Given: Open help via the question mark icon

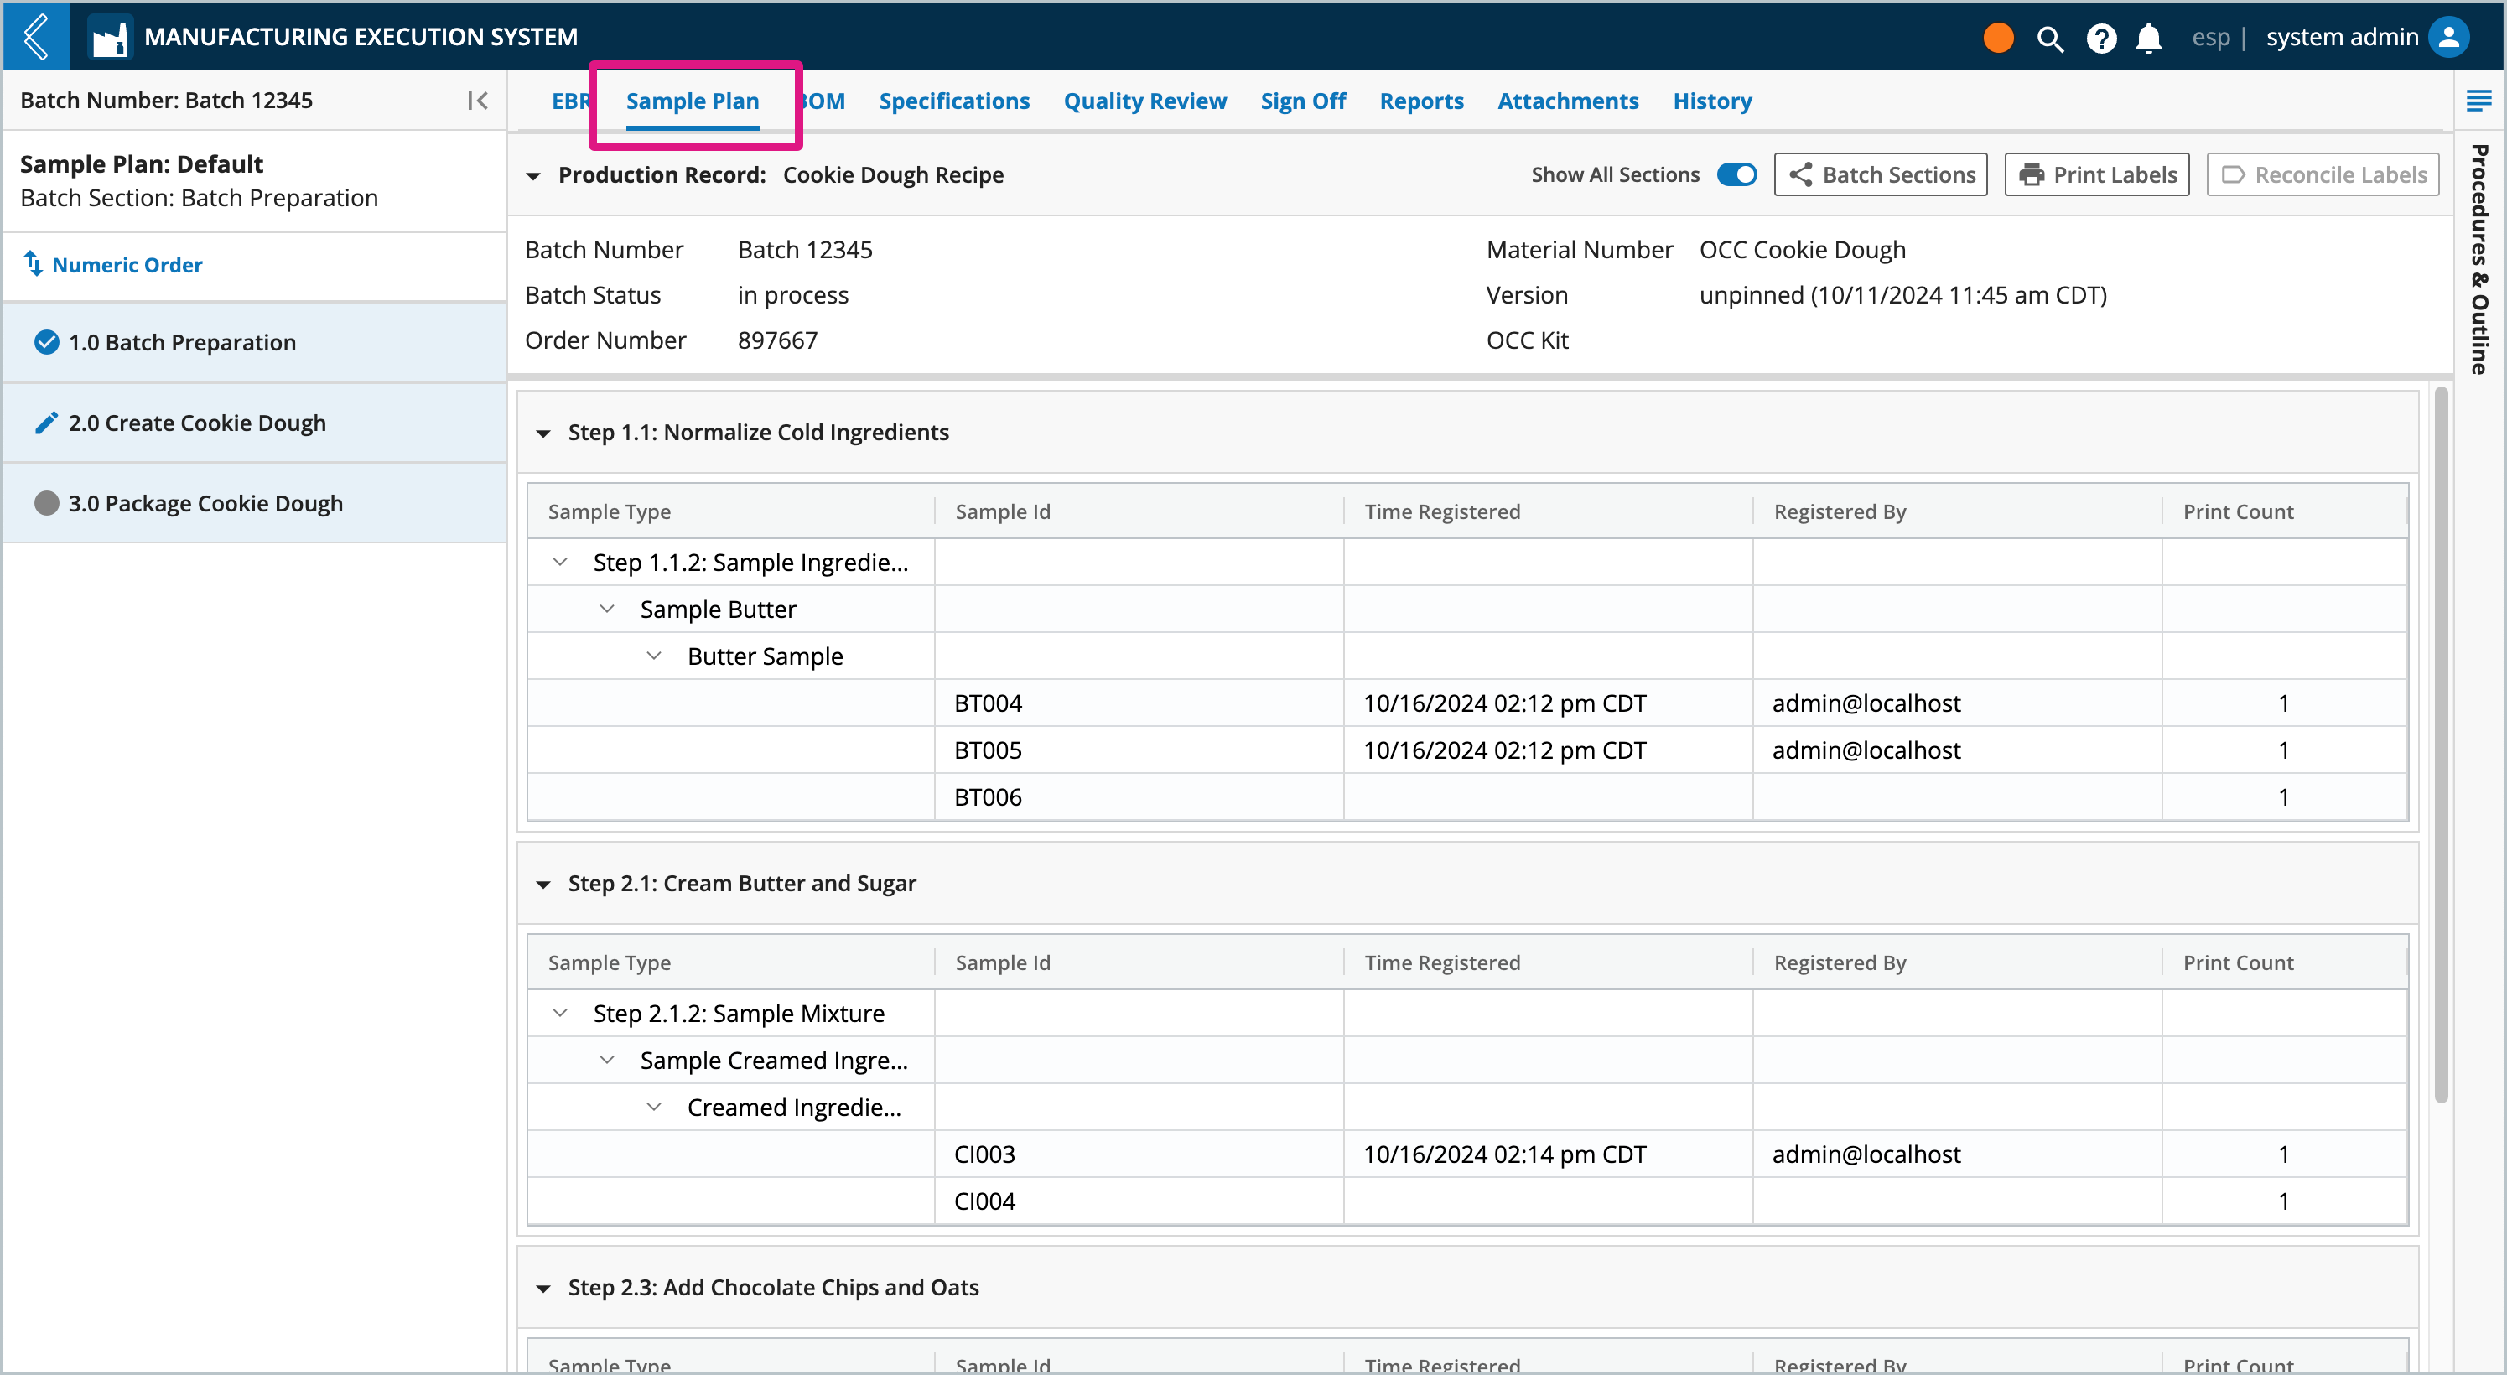Looking at the screenshot, I should (x=2101, y=38).
